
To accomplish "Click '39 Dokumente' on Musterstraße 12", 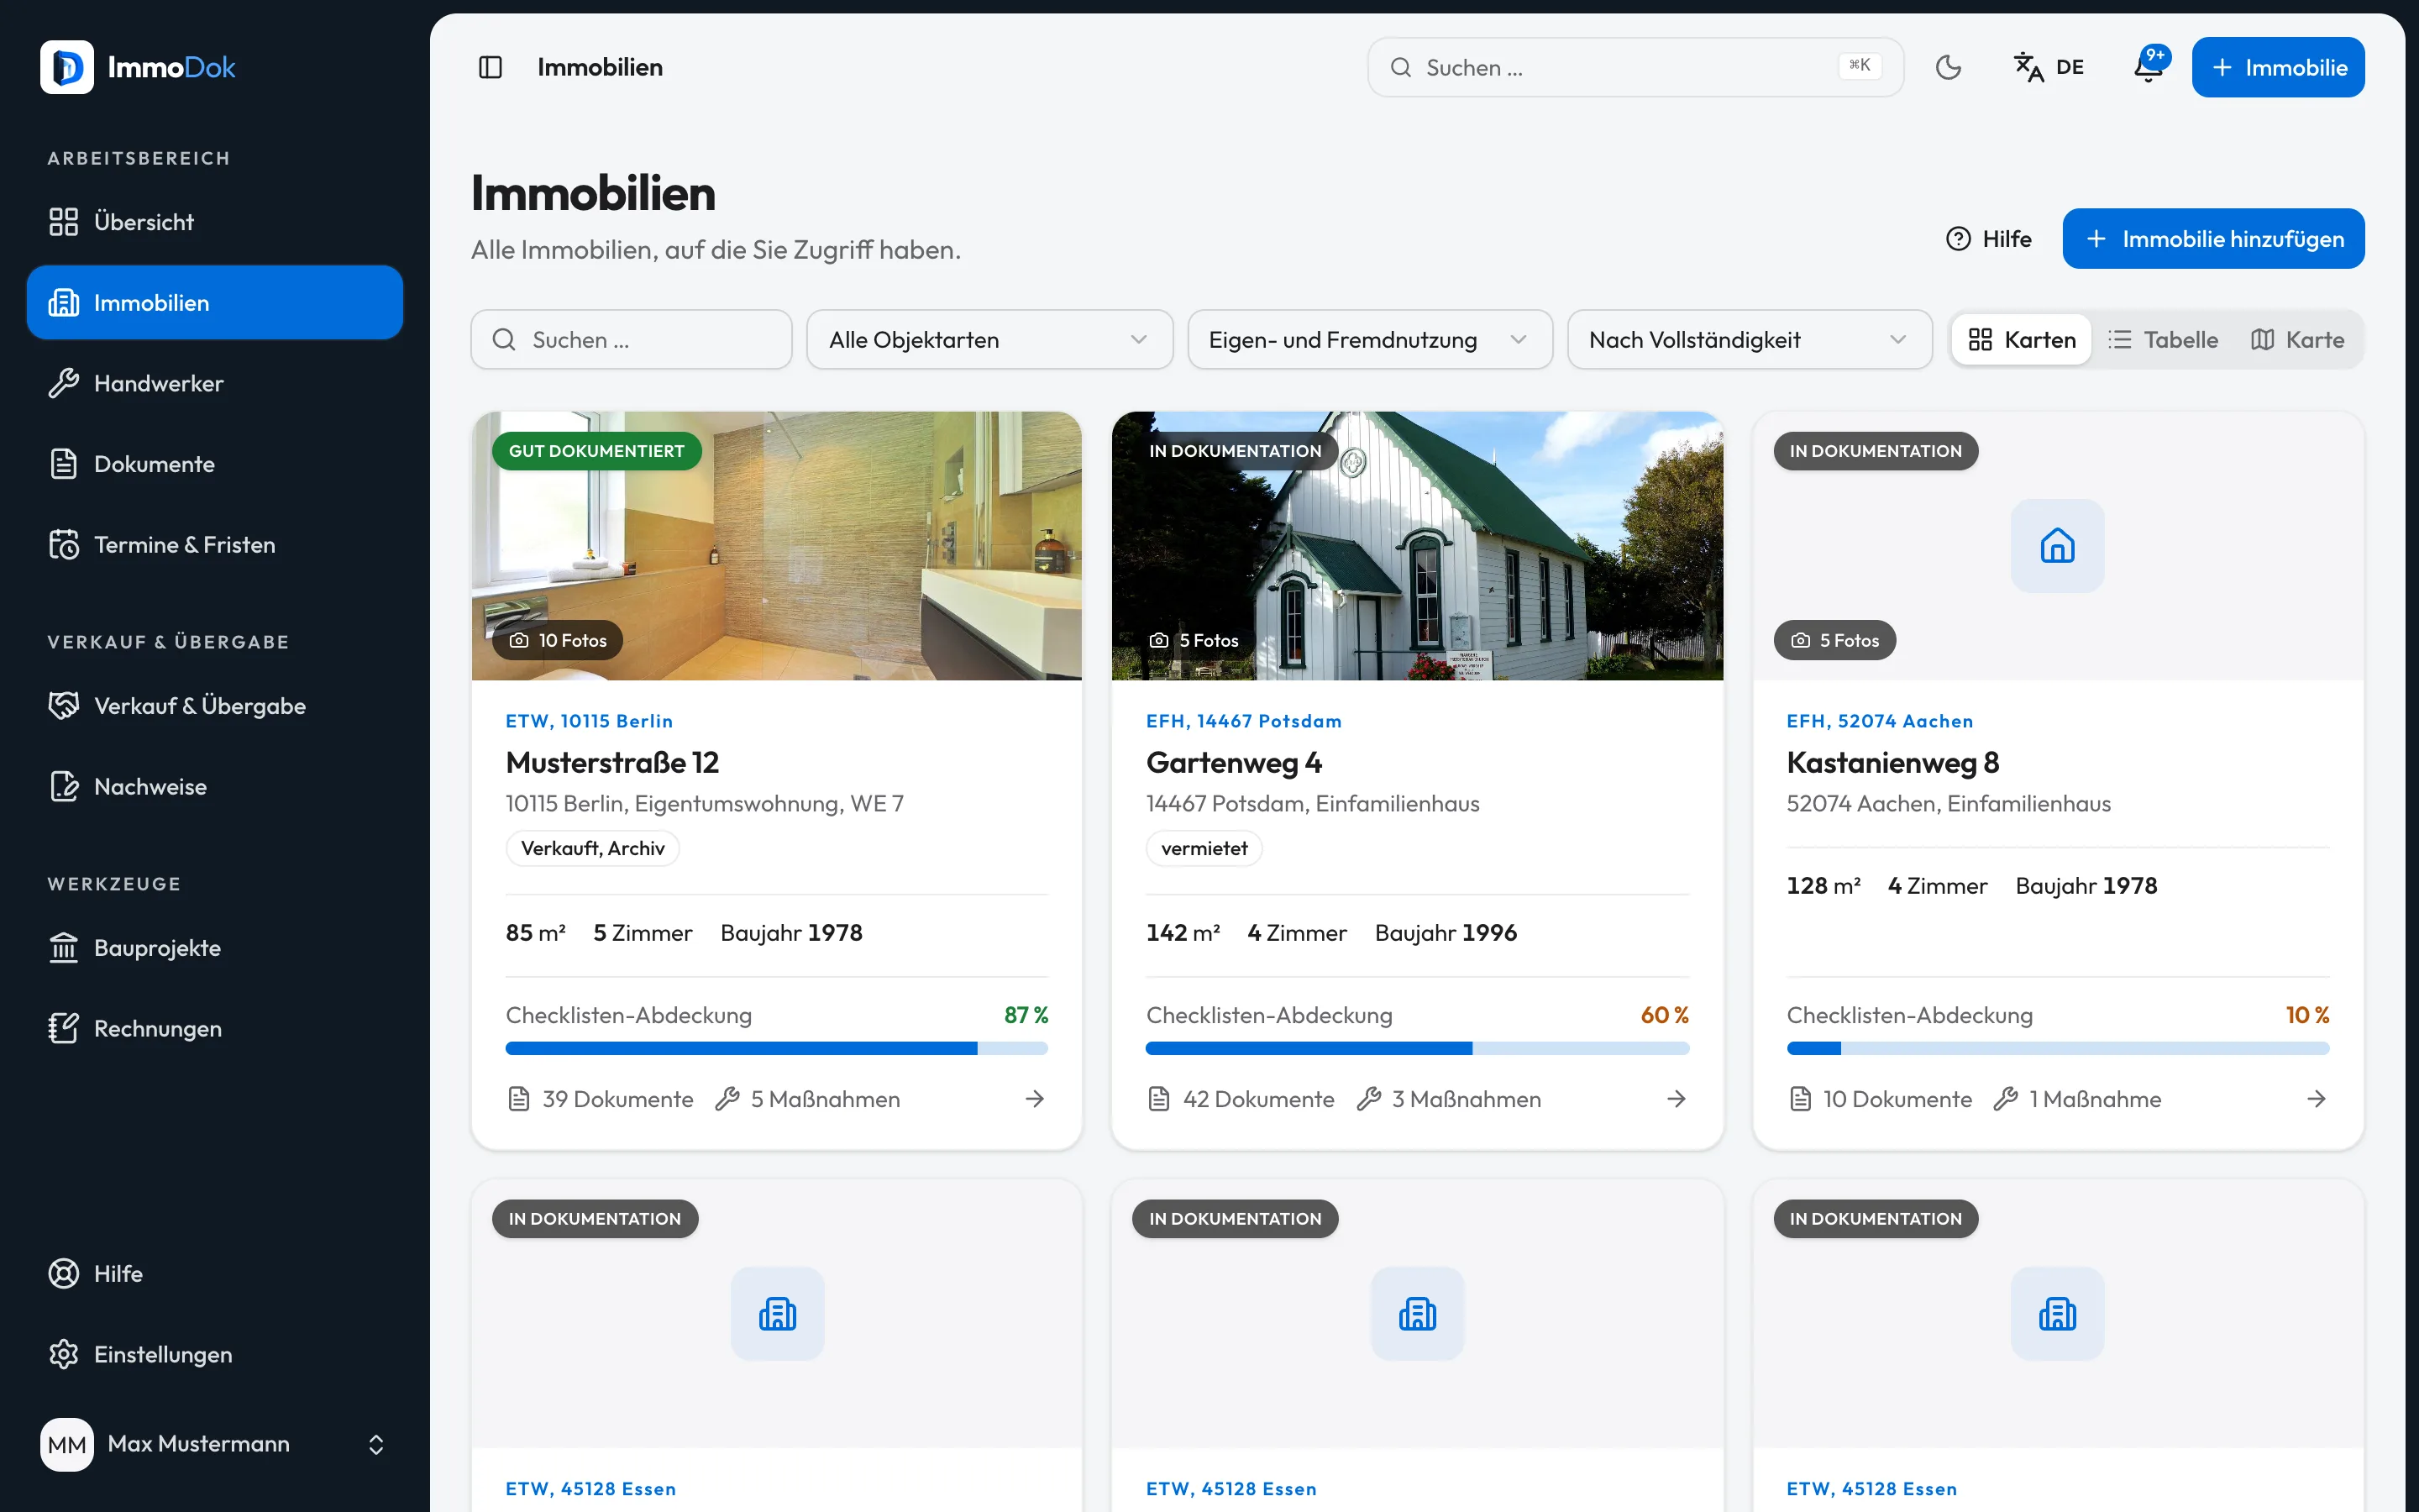I will click(601, 1099).
